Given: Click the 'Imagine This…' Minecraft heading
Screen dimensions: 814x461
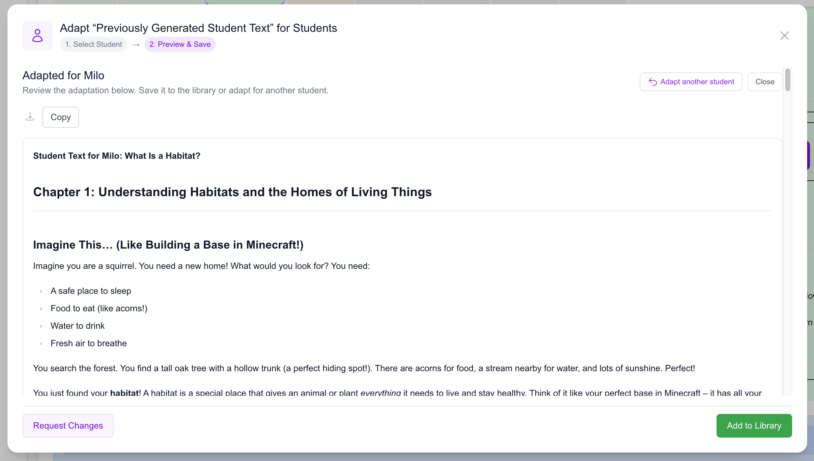Looking at the screenshot, I should tap(168, 245).
